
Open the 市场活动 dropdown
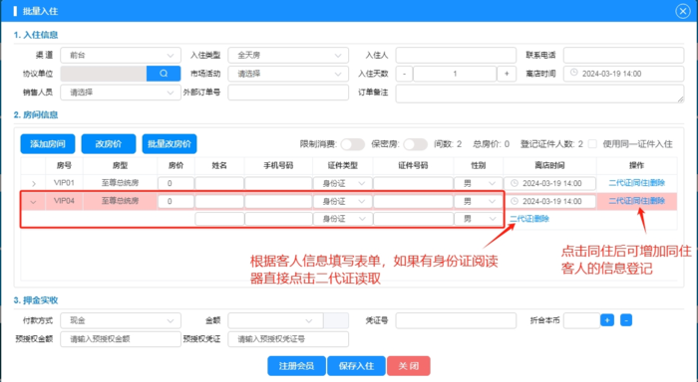click(x=288, y=74)
